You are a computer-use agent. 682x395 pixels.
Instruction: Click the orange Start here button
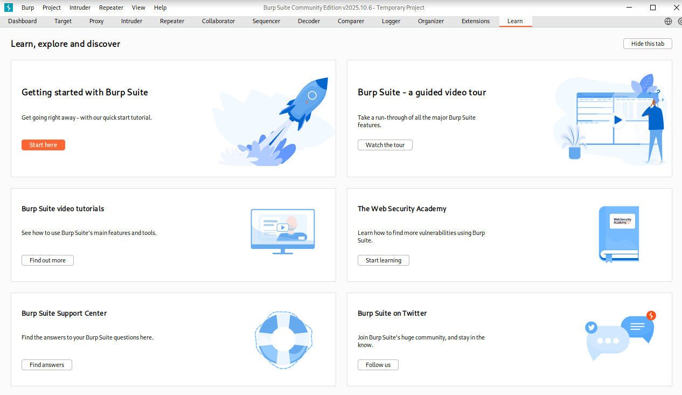(43, 145)
